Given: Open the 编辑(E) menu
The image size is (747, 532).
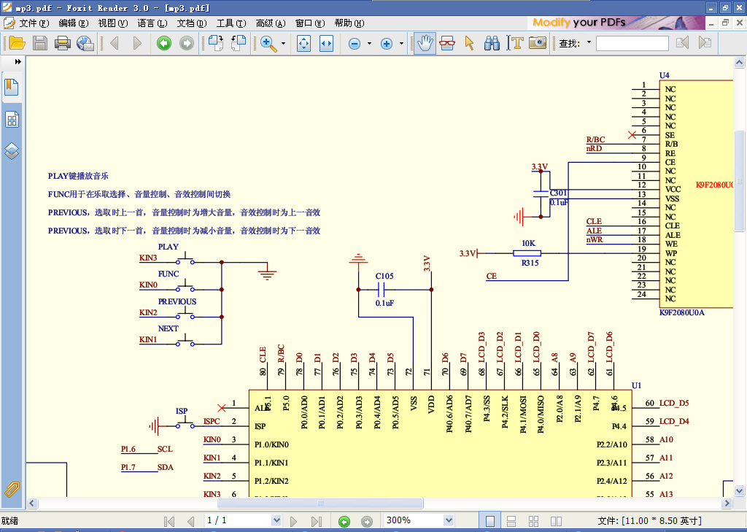Looking at the screenshot, I should pyautogui.click(x=74, y=23).
